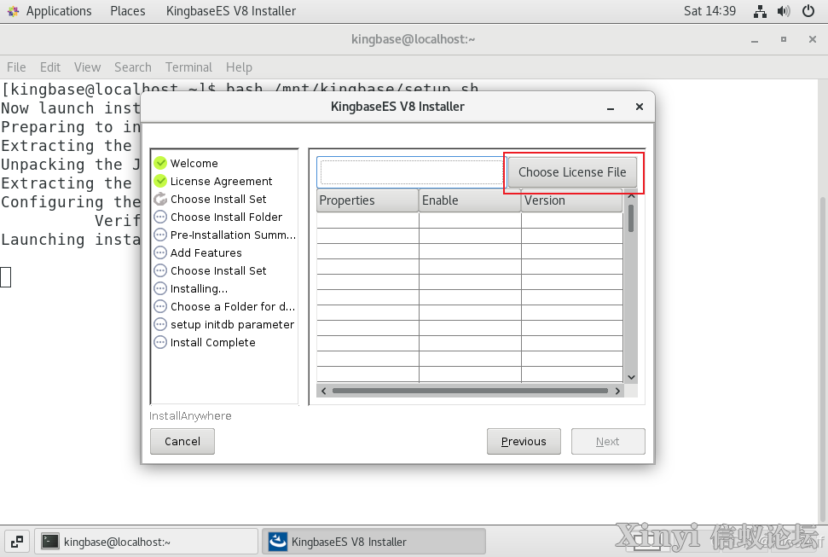Screen dimensions: 828x557
Task: Click the Choose a Folder step icon
Action: (160, 306)
